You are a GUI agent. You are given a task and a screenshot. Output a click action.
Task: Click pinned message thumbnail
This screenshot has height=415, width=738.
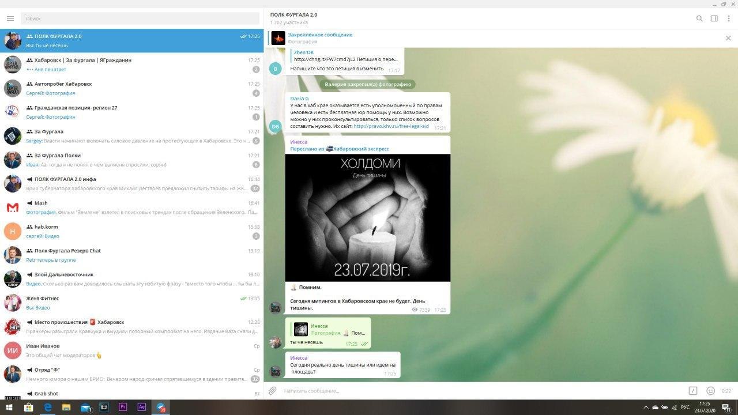[x=278, y=38]
